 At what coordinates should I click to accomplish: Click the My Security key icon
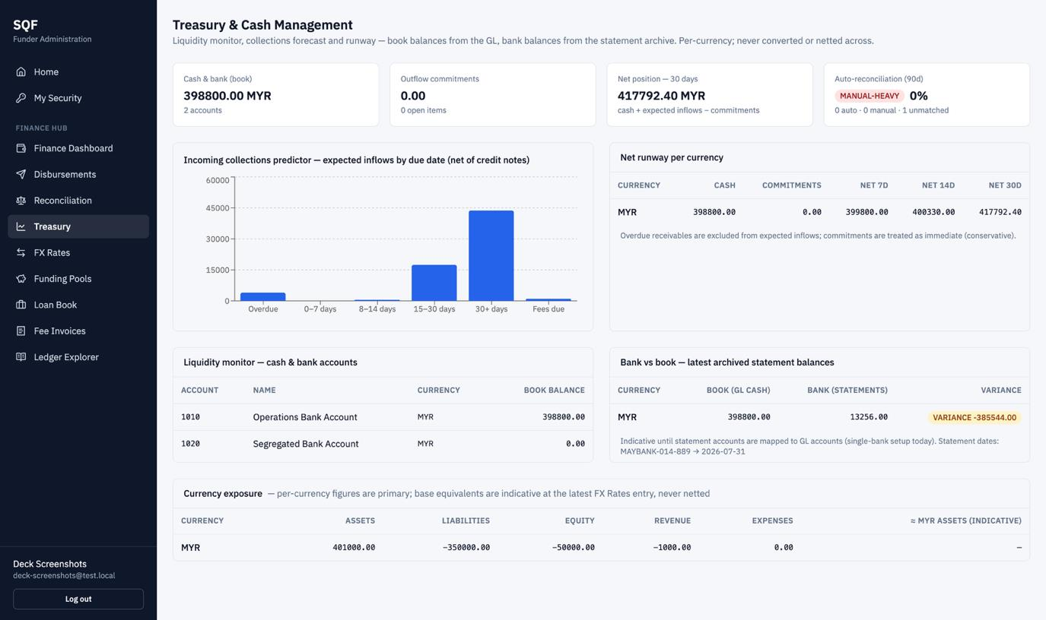[x=21, y=98]
